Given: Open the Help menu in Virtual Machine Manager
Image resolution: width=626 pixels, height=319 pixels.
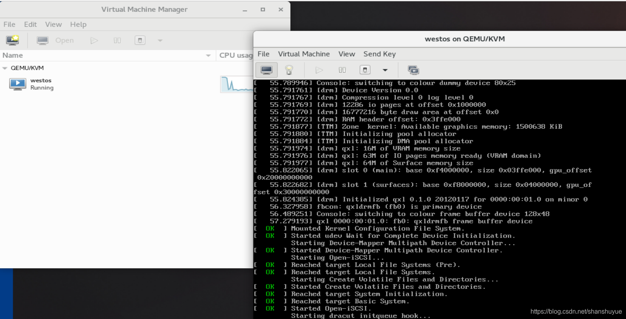Looking at the screenshot, I should click(x=78, y=24).
